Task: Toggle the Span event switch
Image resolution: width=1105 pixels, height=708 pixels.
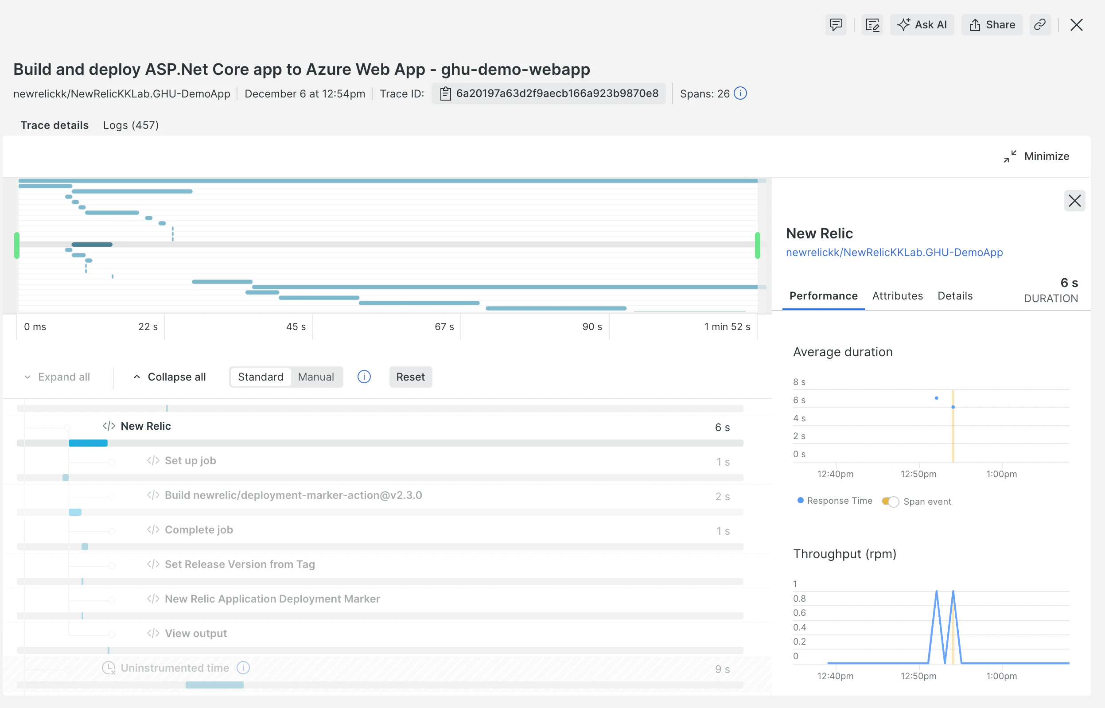Action: [890, 502]
